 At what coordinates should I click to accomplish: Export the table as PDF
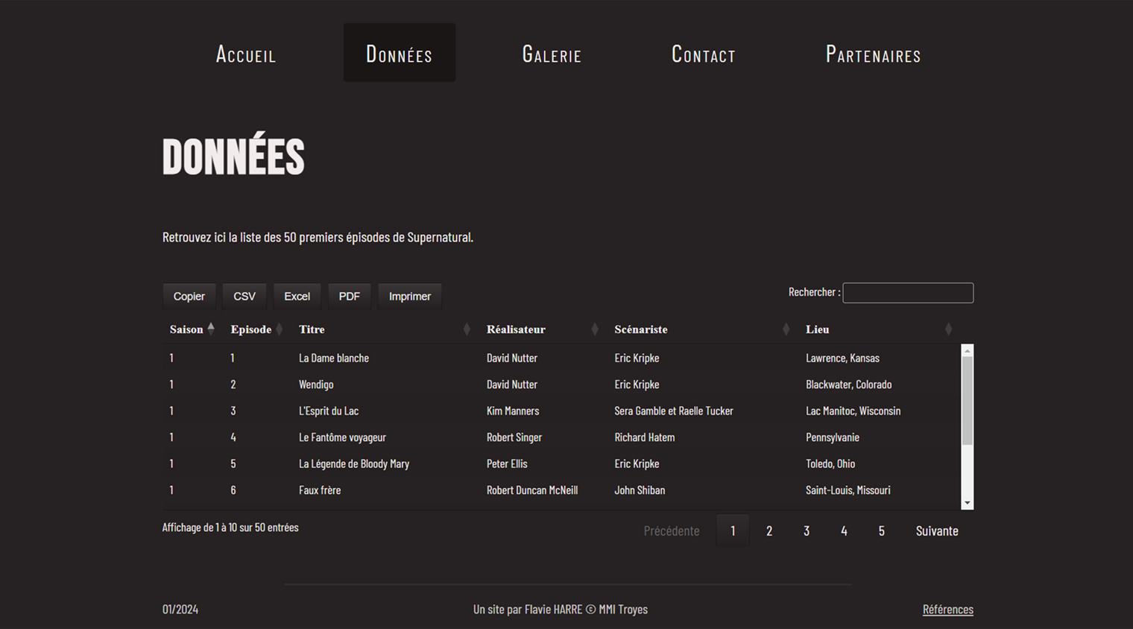(x=349, y=296)
